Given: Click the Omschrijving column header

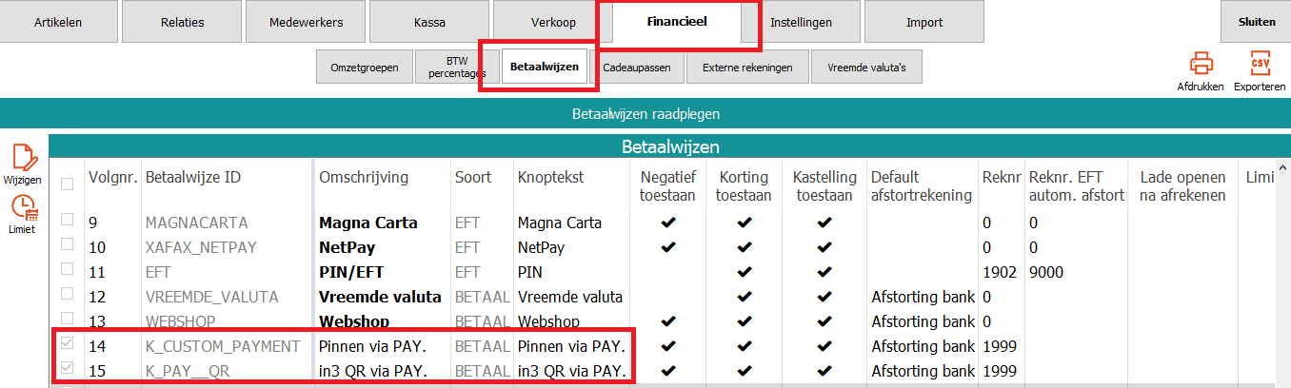Looking at the screenshot, I should [364, 178].
